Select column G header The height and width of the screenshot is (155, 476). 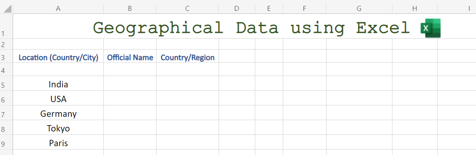click(359, 9)
